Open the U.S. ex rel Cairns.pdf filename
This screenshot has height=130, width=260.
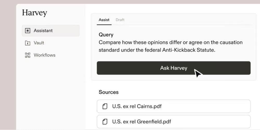(x=137, y=106)
